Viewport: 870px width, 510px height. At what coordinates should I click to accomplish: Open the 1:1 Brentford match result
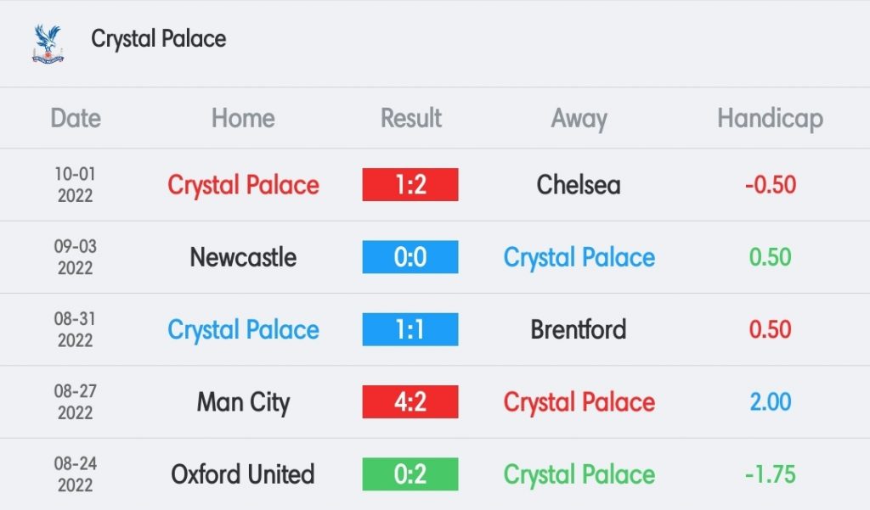tap(410, 329)
